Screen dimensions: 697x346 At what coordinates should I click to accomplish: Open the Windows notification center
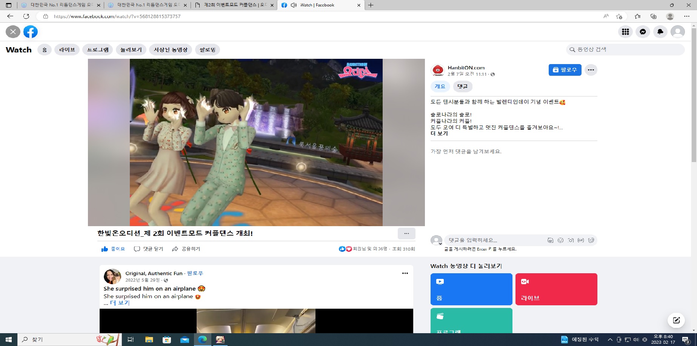[x=686, y=340]
